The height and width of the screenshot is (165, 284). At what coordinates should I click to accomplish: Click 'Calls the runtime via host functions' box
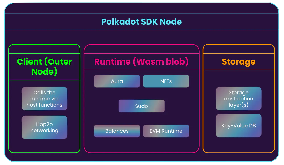pyautogui.click(x=44, y=99)
